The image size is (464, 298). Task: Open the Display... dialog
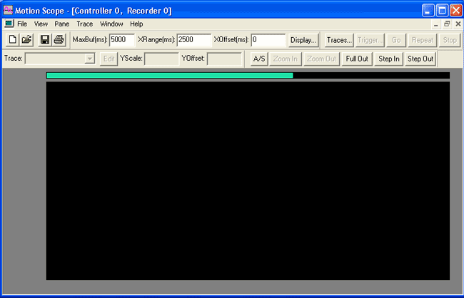[x=303, y=40]
